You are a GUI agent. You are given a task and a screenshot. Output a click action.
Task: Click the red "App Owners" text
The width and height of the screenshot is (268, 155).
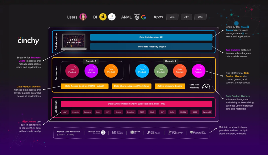(29, 122)
